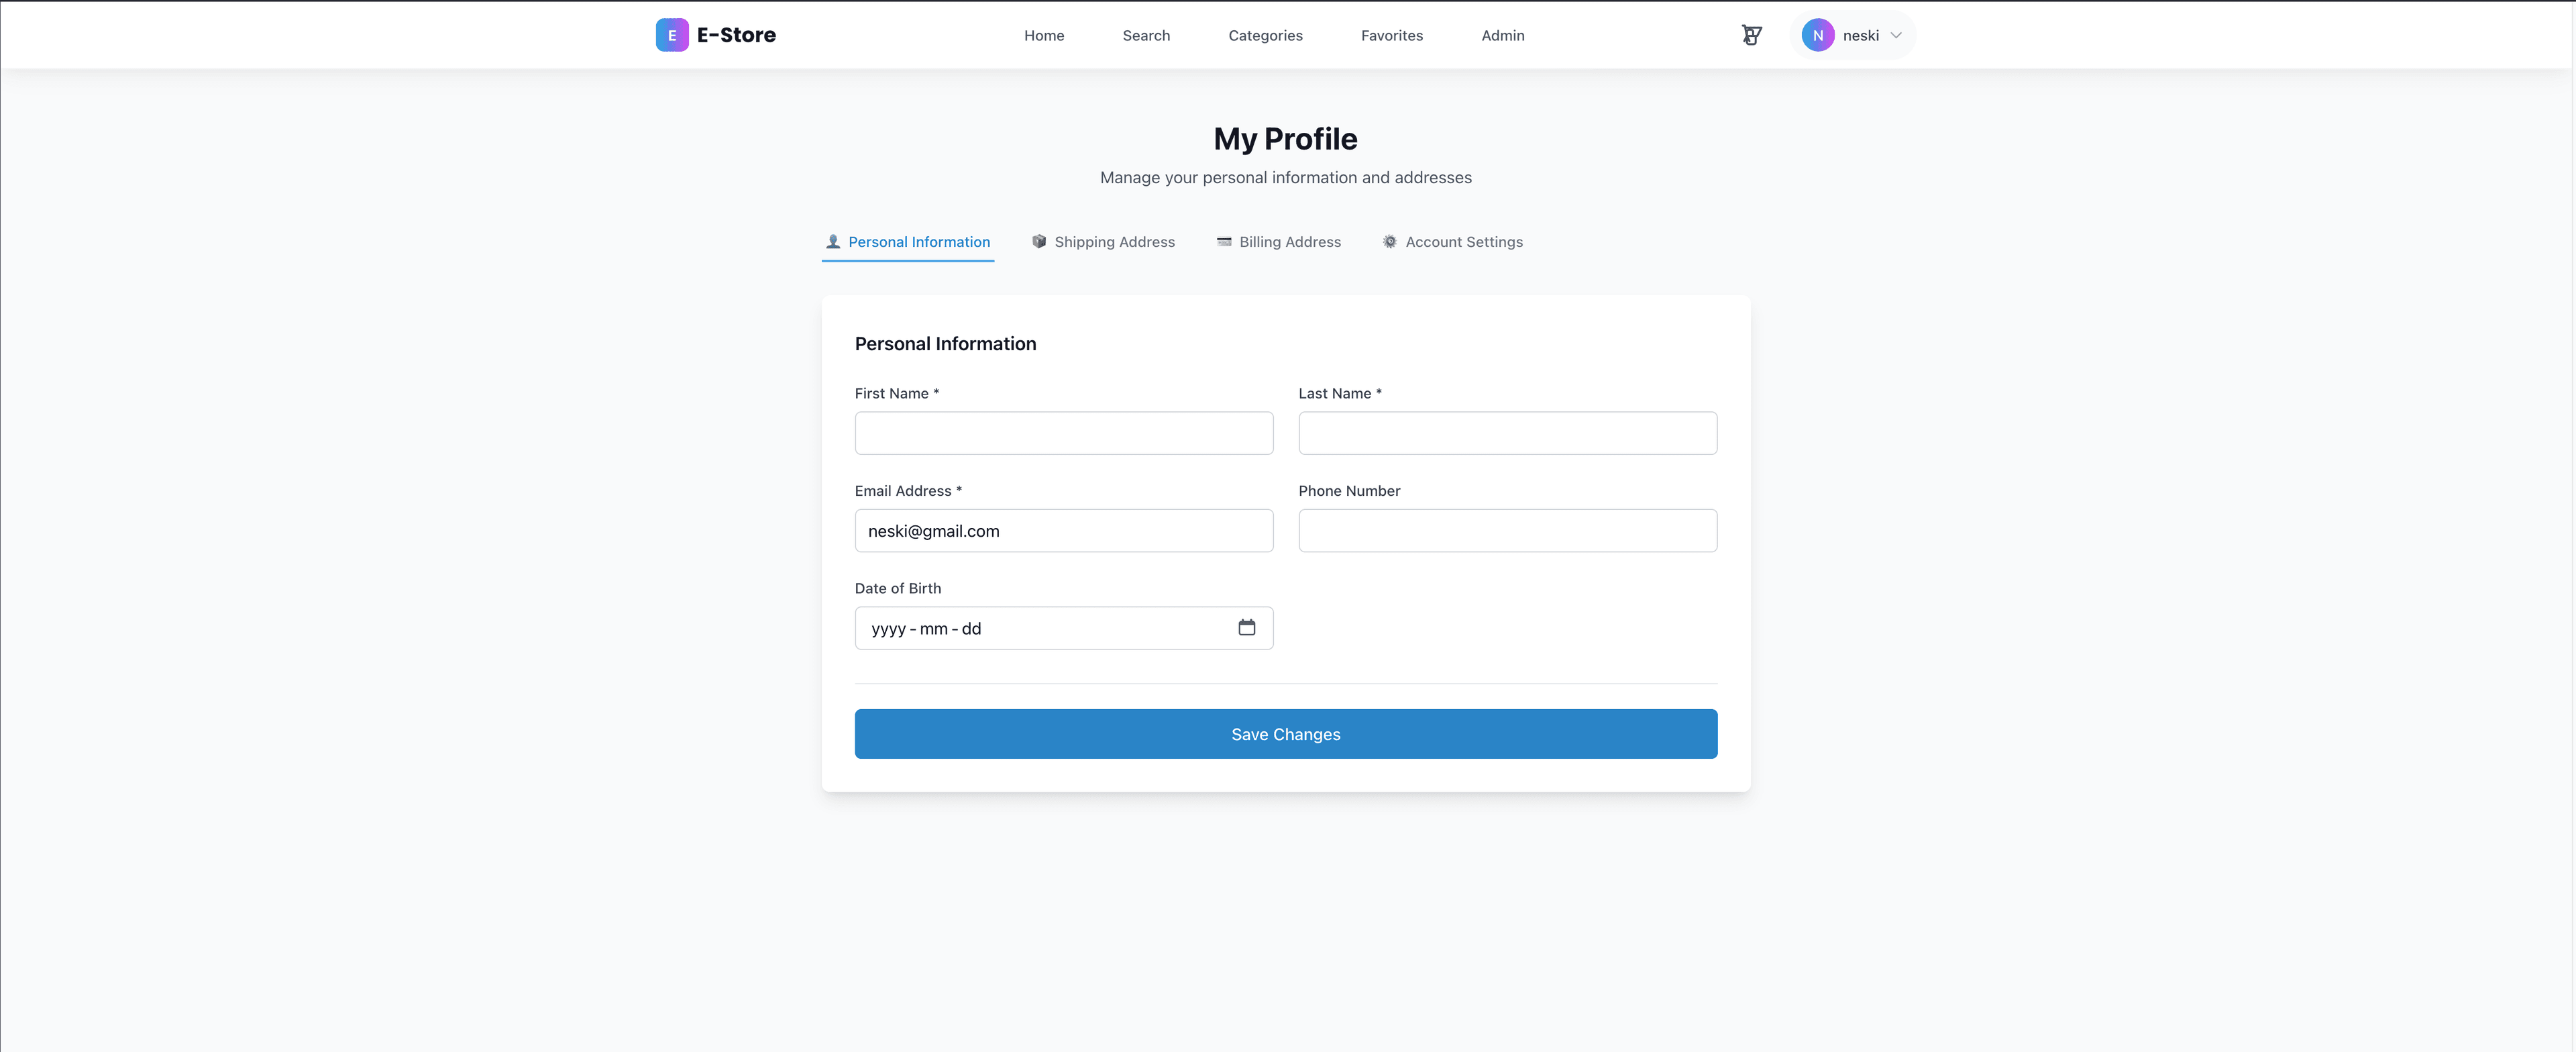Select the Billing Address tab
Viewport: 2576px width, 1052px height.
click(x=1289, y=242)
